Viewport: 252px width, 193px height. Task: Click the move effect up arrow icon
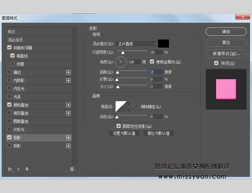point(19,169)
